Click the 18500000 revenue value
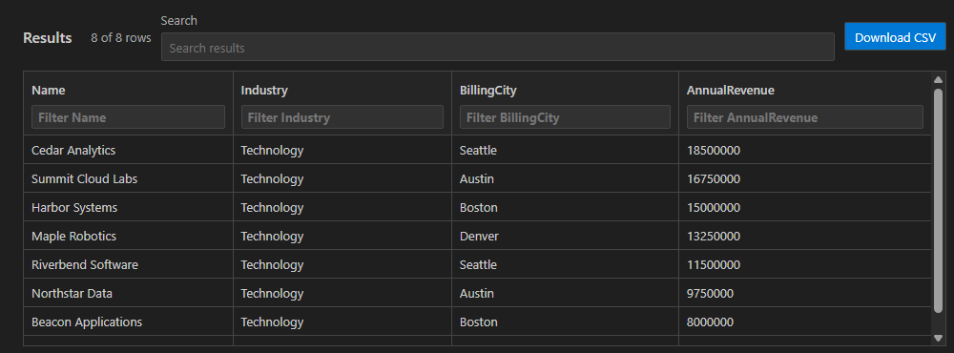The image size is (954, 353). pyautogui.click(x=714, y=150)
